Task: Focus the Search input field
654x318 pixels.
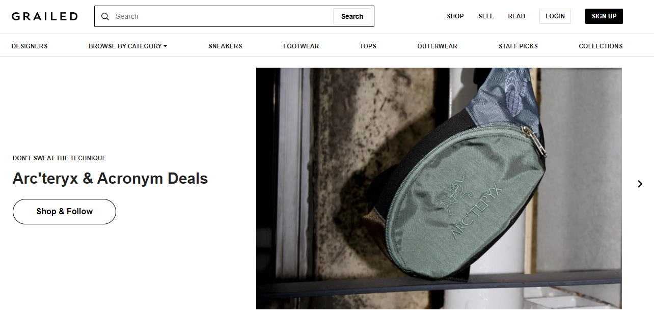Action: (222, 16)
